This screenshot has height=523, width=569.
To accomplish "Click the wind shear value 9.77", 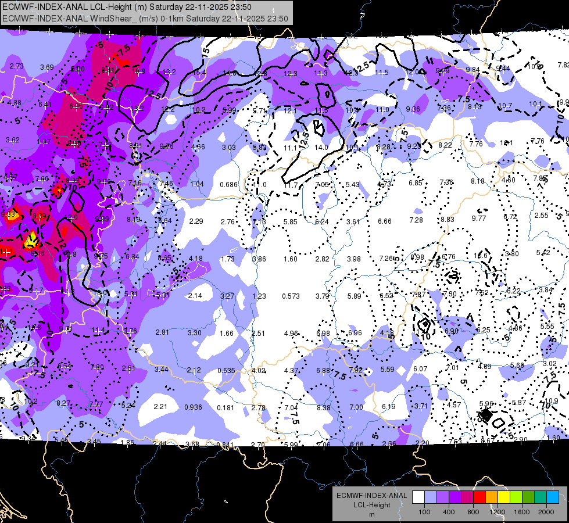I will [x=479, y=218].
